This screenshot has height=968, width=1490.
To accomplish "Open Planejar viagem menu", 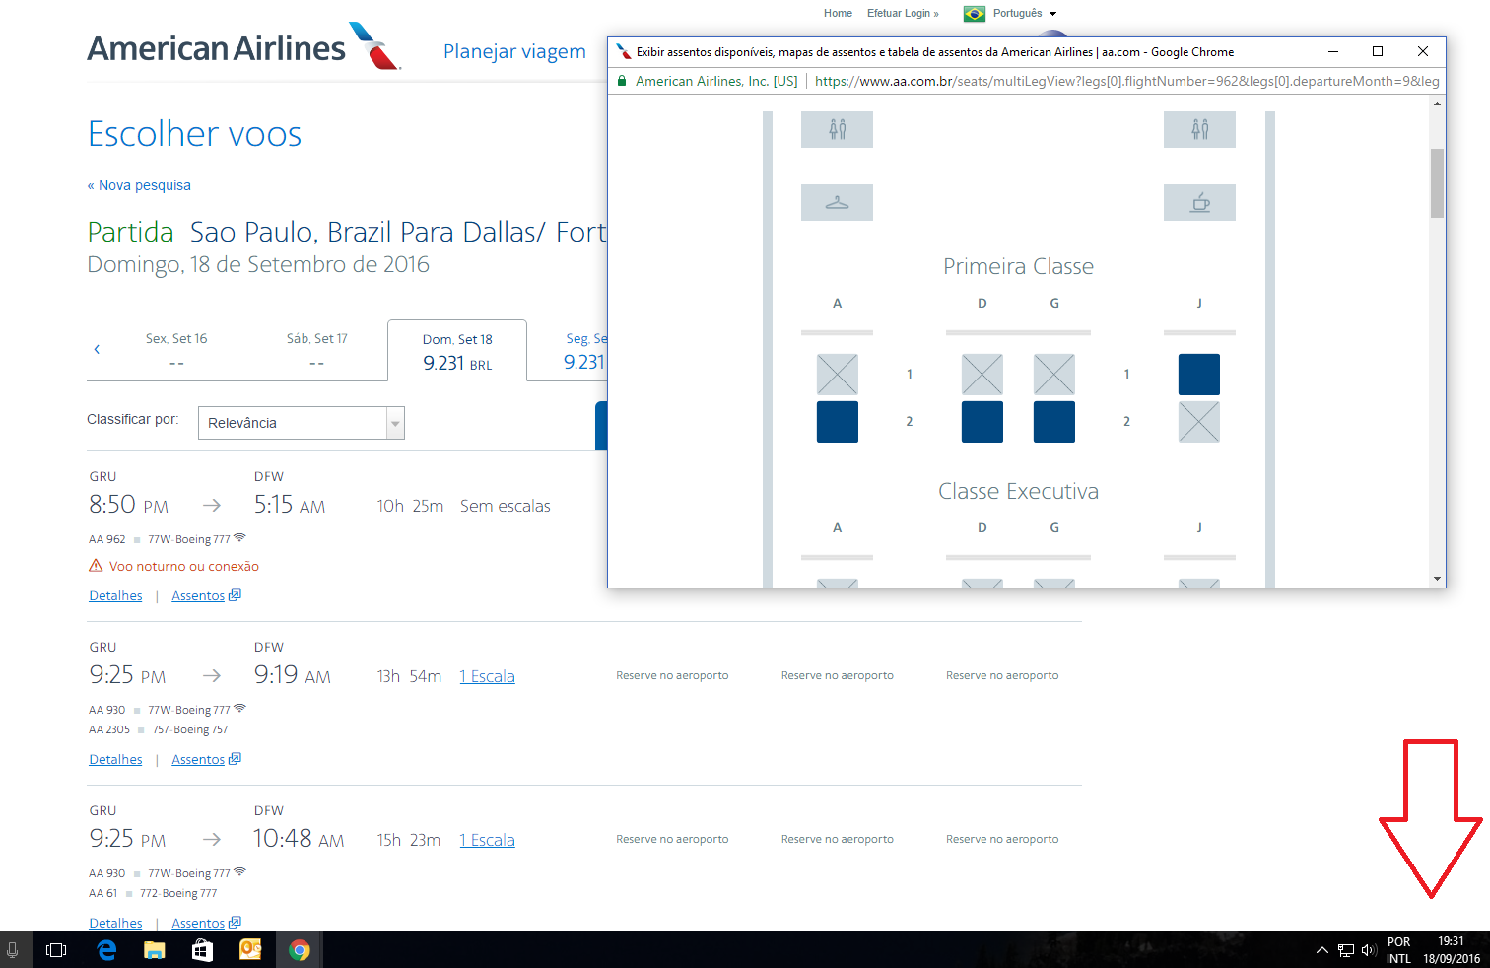I will 514,51.
